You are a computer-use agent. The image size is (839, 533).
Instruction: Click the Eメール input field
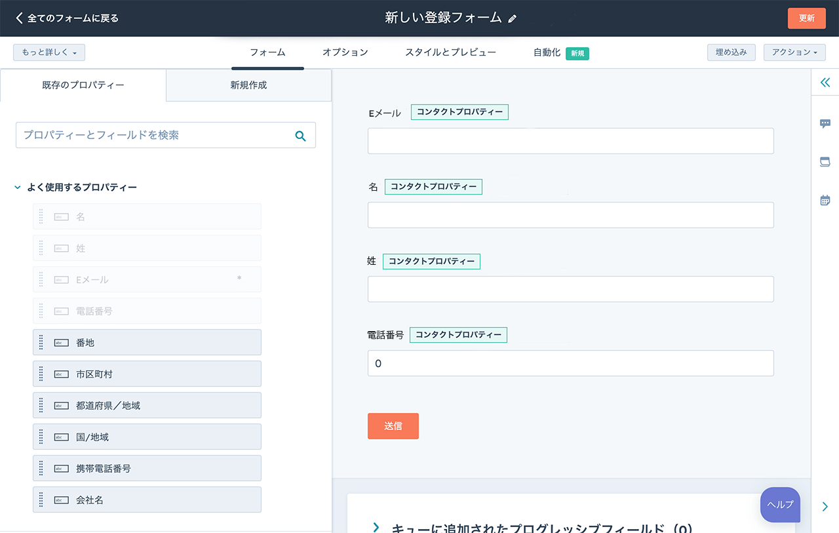pos(570,141)
